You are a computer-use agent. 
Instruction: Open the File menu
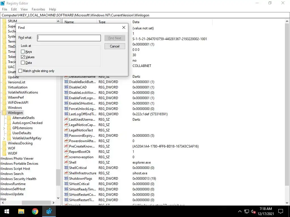[5, 9]
